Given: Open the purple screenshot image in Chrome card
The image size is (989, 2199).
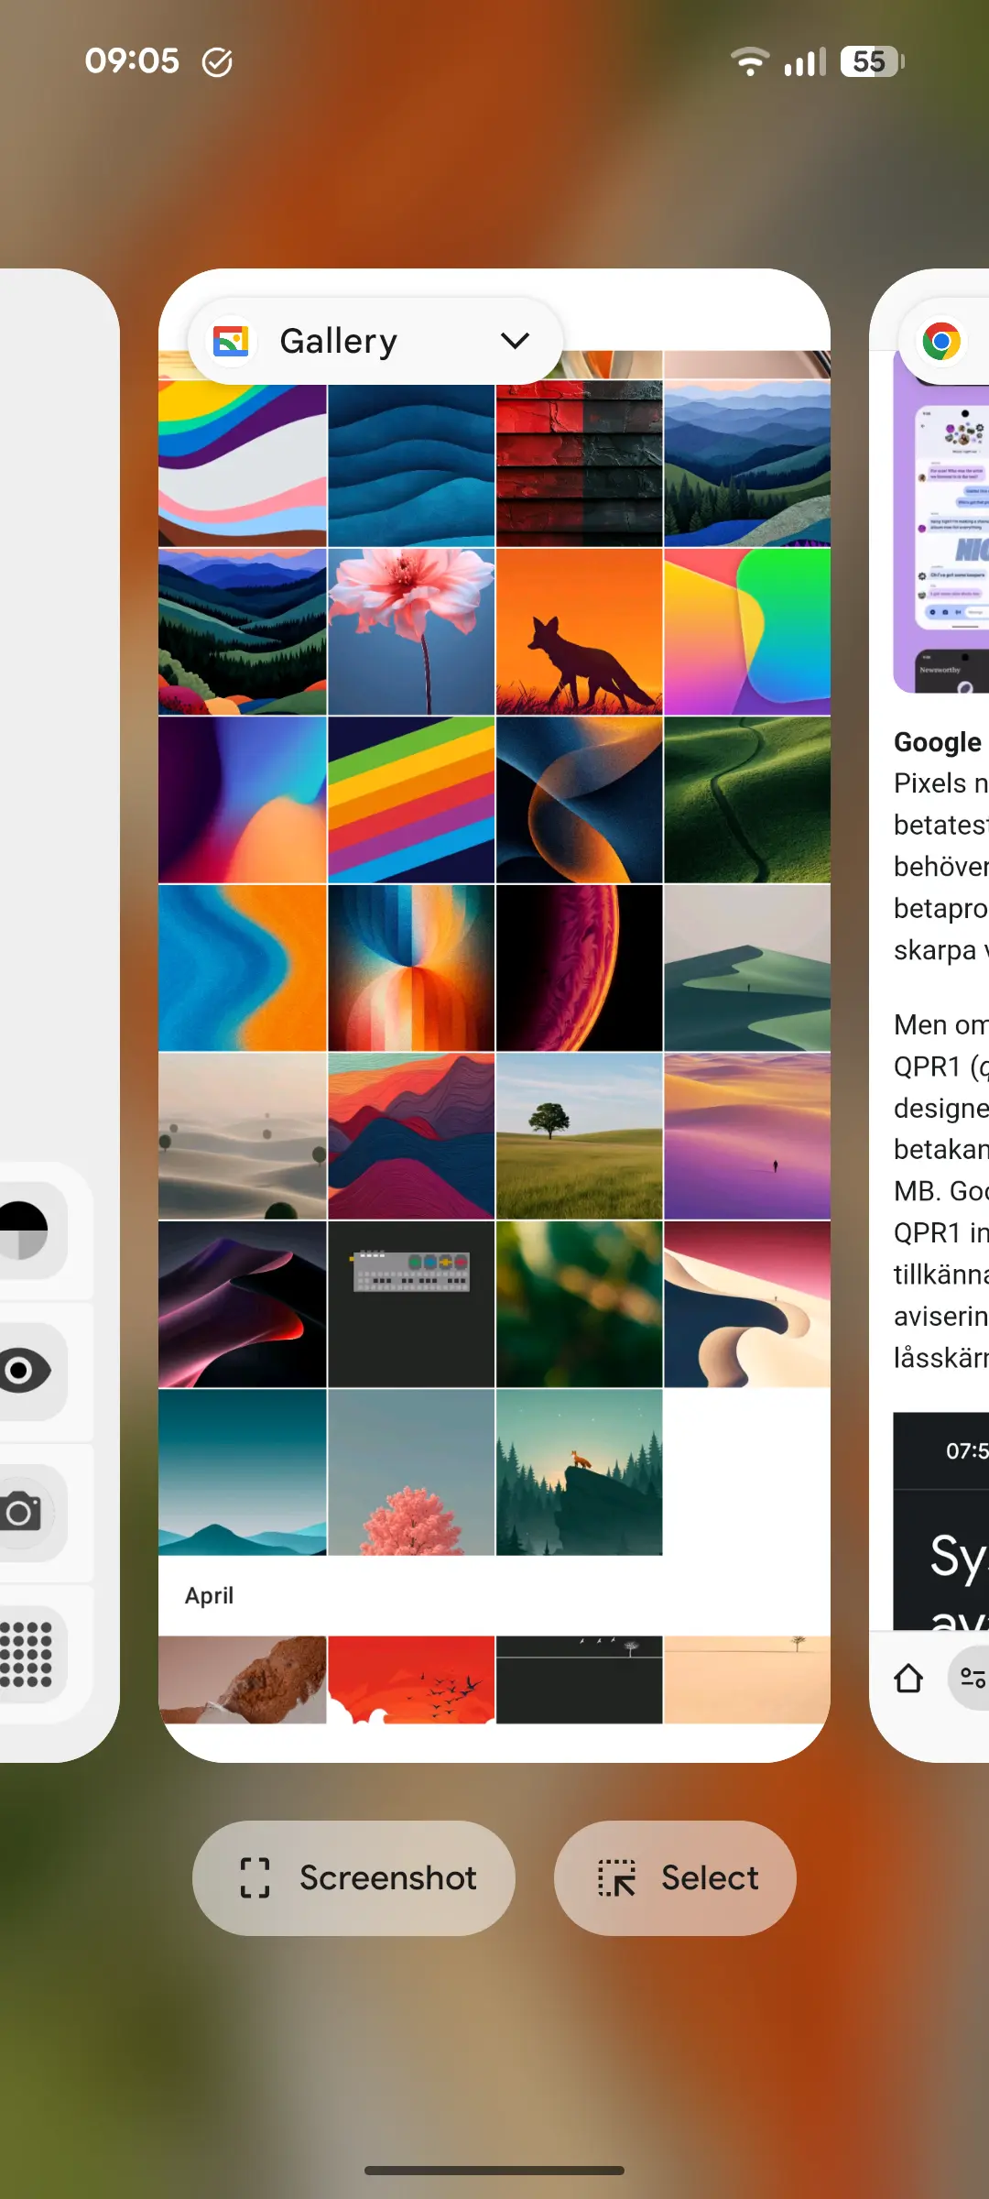Looking at the screenshot, I should pos(941,522).
